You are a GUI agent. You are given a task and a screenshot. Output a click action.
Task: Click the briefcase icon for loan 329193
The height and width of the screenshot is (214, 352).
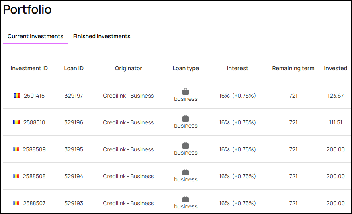(x=186, y=199)
